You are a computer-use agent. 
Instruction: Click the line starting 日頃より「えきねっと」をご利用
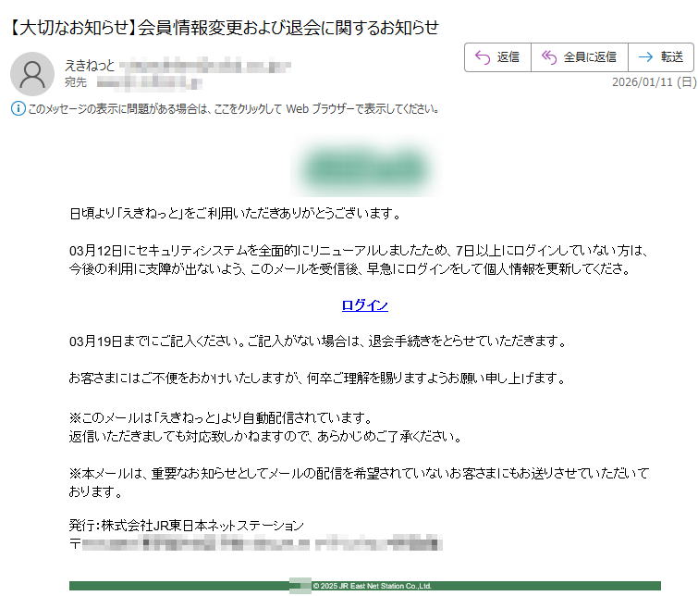pyautogui.click(x=235, y=214)
